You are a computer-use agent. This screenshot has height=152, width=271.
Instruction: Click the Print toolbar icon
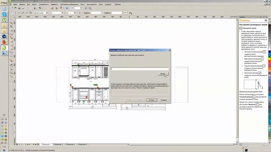pyautogui.click(x=23, y=8)
